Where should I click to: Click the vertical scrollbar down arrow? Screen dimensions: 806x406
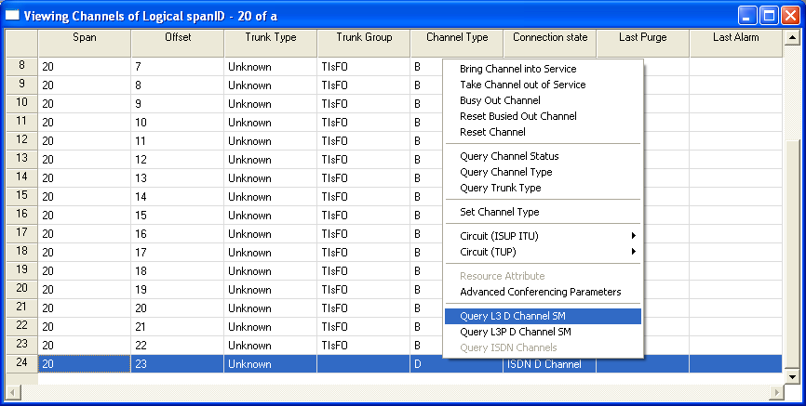pyautogui.click(x=792, y=376)
